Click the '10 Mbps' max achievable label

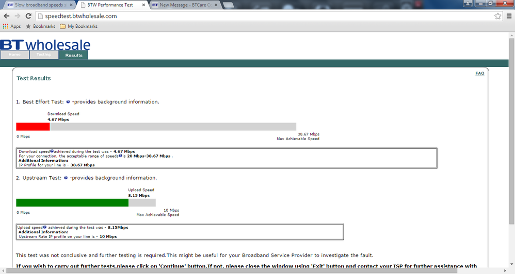pyautogui.click(x=171, y=210)
